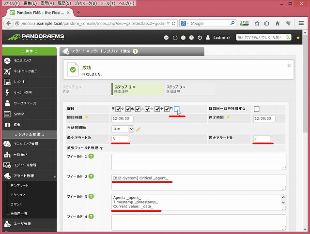Image resolution: width=310 pixels, height=234 pixels.
Task: Open the 表示(V) menu
Action: 47,3
